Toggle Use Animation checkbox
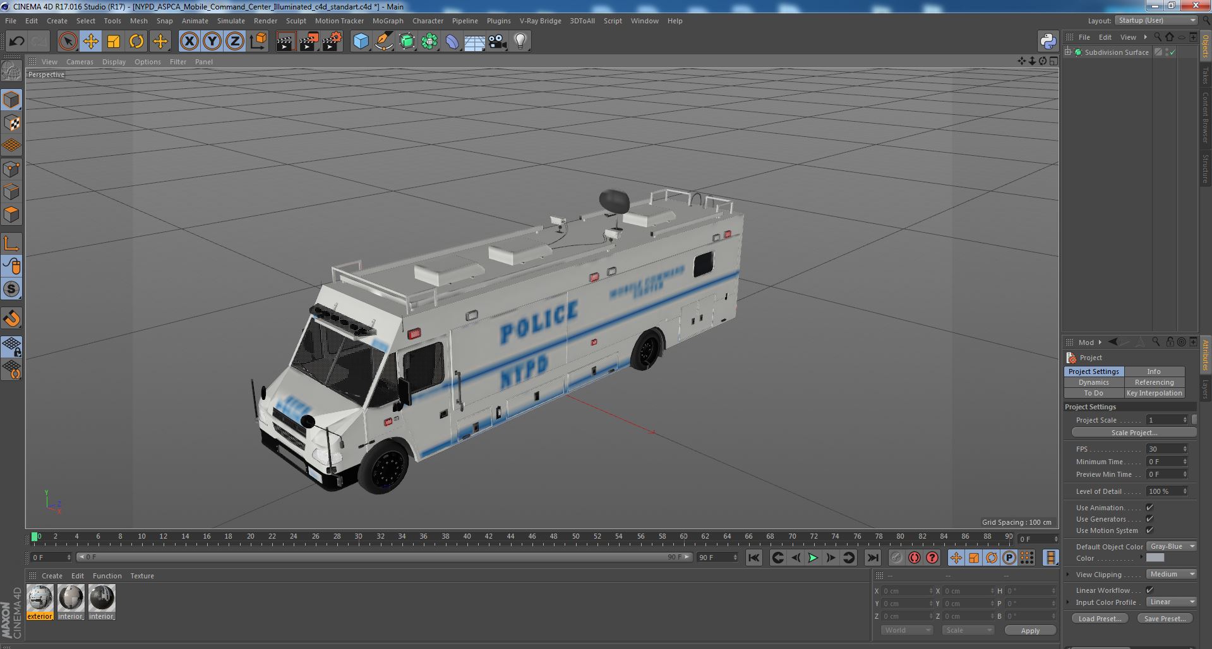1212x649 pixels. 1149,508
